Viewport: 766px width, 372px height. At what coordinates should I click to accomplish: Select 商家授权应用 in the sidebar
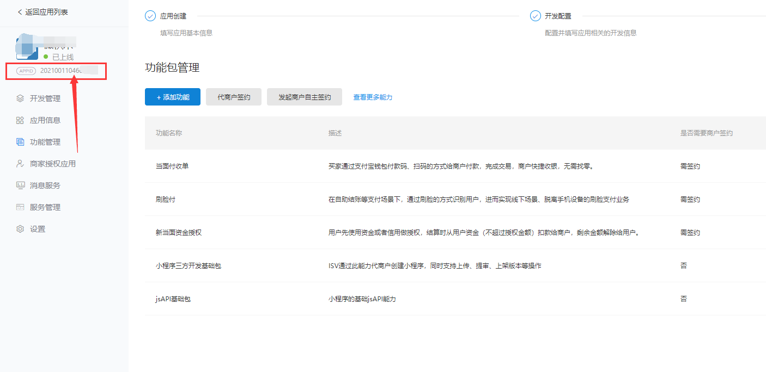(x=53, y=164)
